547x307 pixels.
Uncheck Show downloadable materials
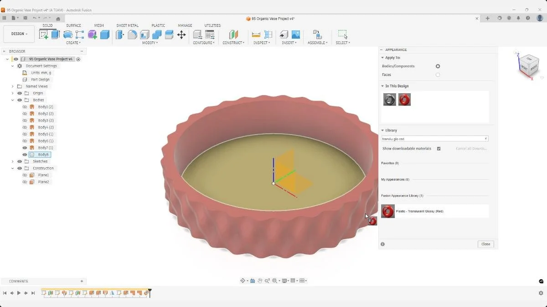click(439, 149)
